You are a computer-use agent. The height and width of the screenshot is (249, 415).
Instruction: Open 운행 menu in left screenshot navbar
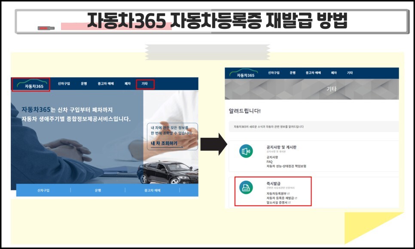[84, 84]
